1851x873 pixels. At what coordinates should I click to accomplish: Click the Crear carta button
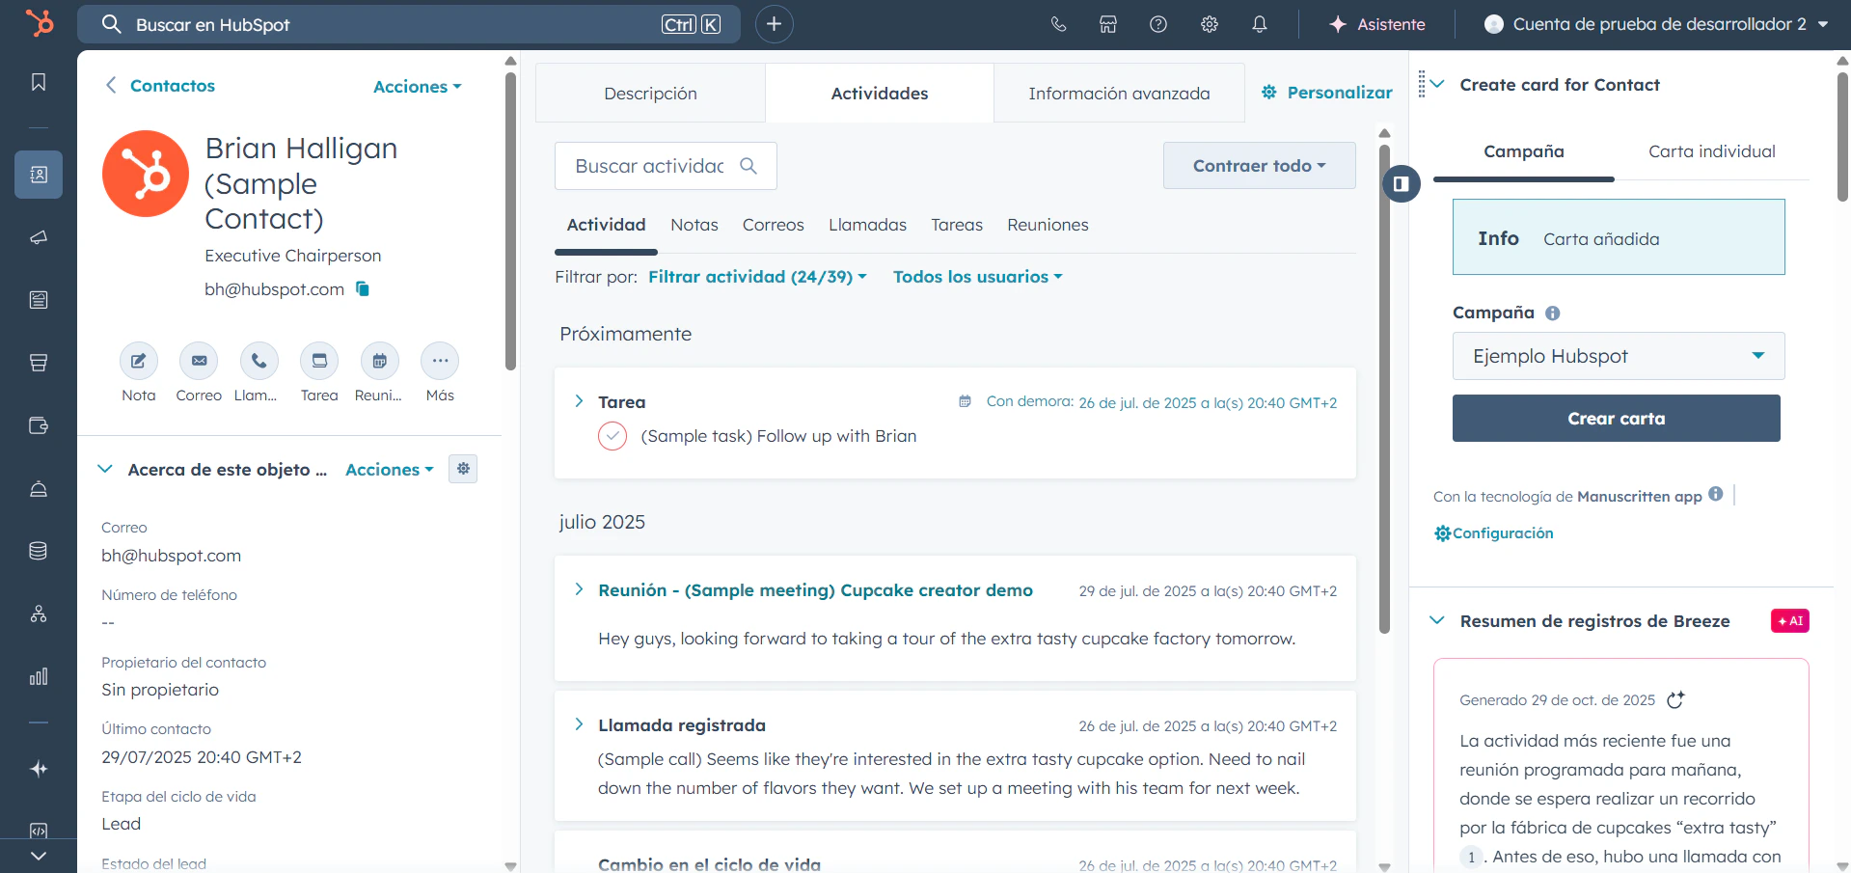(1617, 419)
